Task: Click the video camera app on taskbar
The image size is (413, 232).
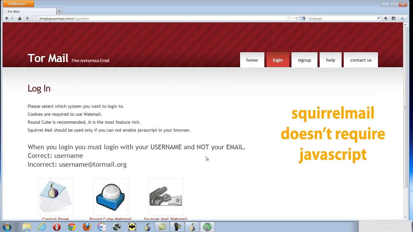Action: [x=177, y=227]
